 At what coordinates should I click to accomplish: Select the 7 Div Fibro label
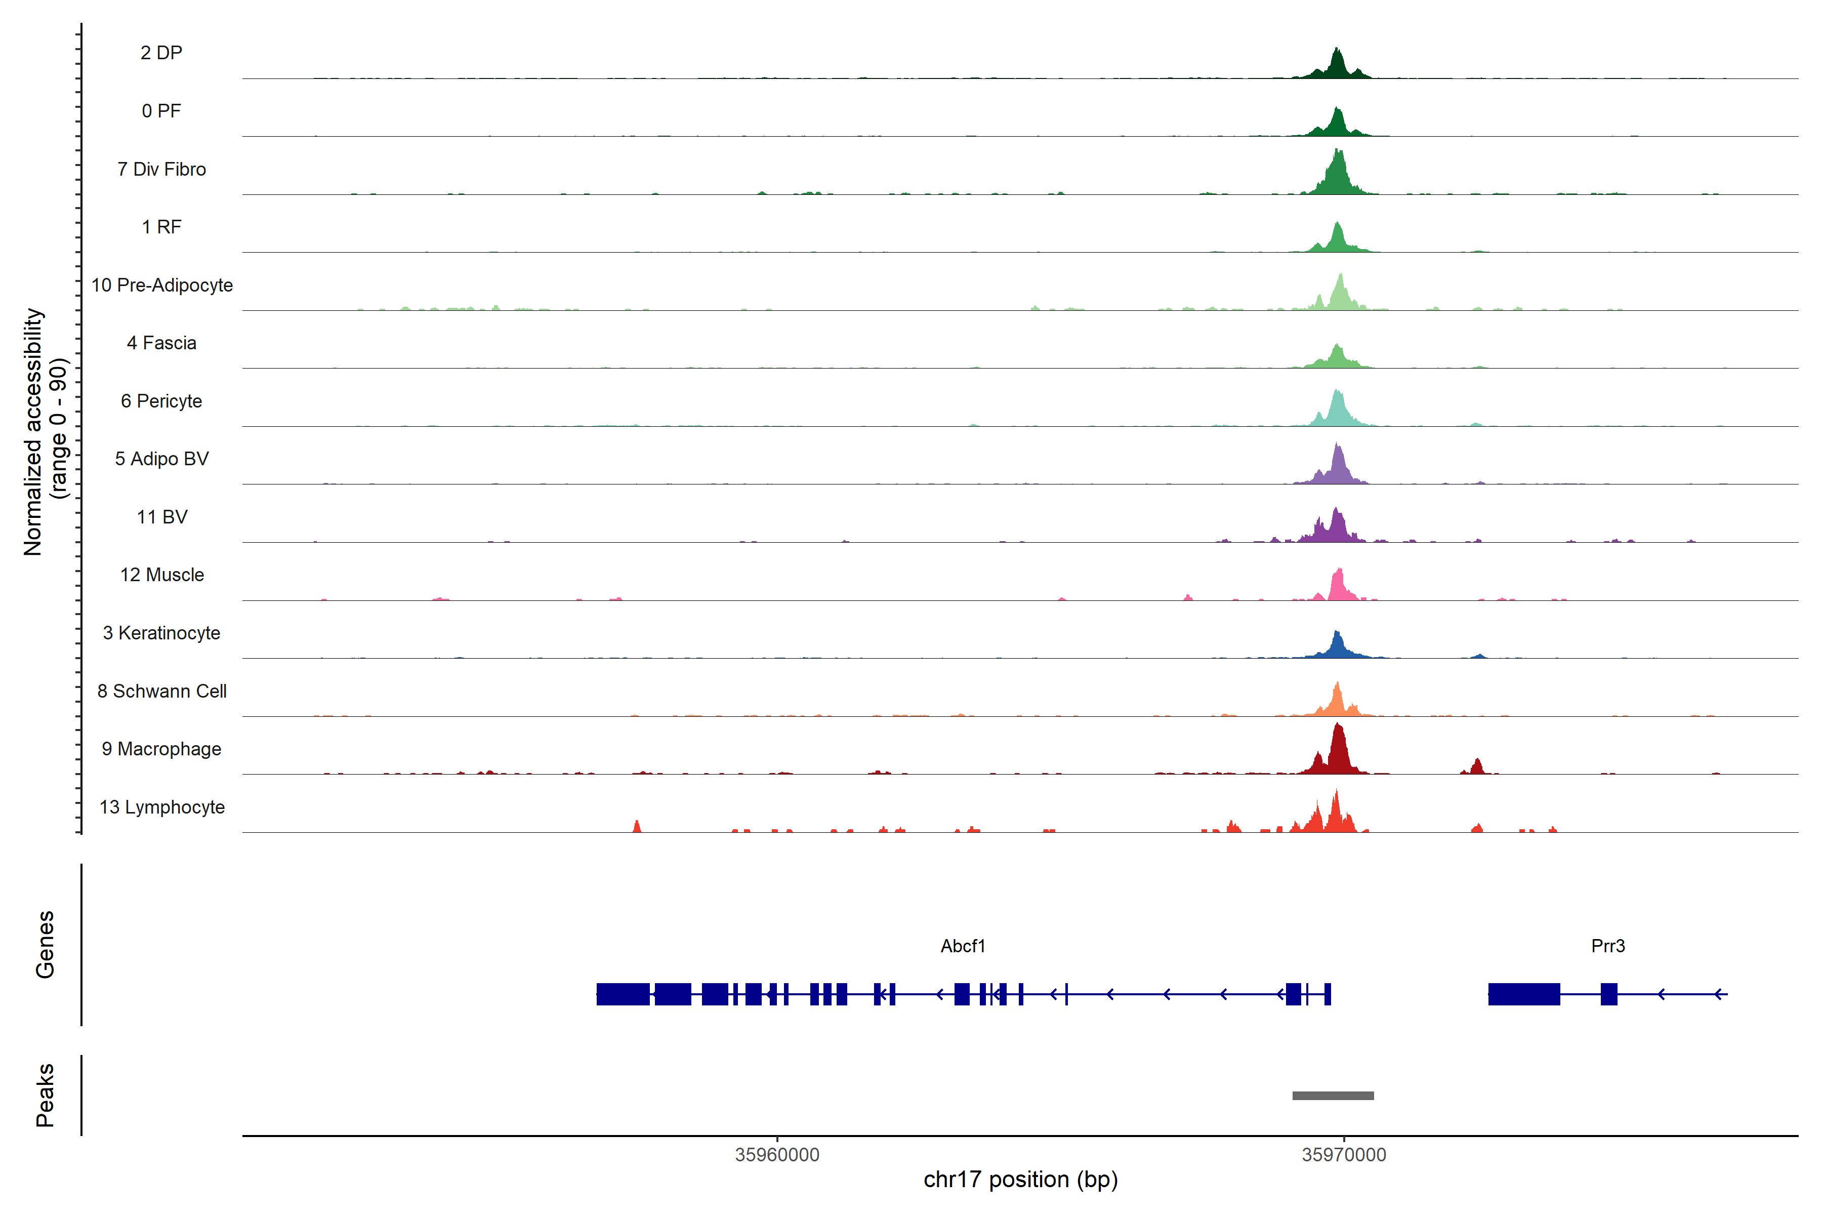point(161,169)
